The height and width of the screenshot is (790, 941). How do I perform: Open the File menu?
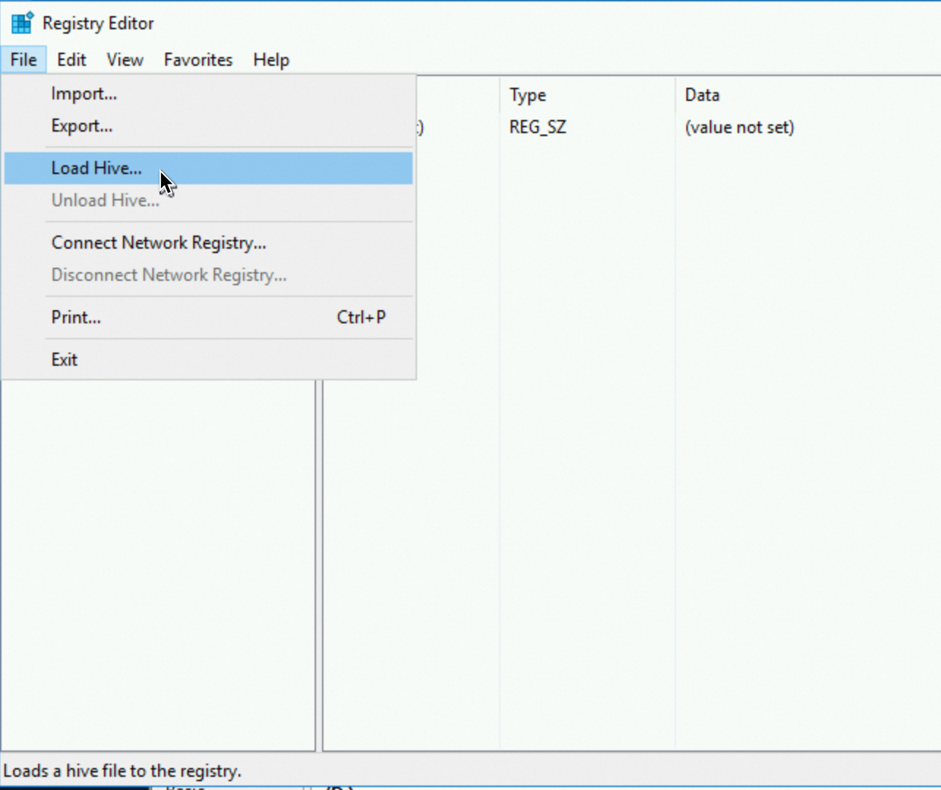(x=23, y=60)
